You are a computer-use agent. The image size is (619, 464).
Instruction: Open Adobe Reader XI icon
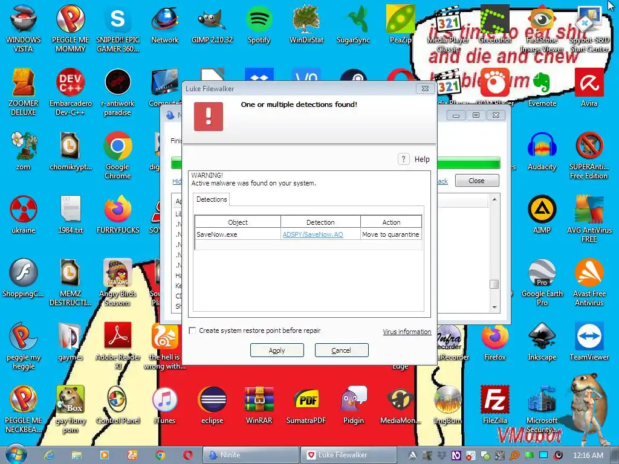[118, 346]
